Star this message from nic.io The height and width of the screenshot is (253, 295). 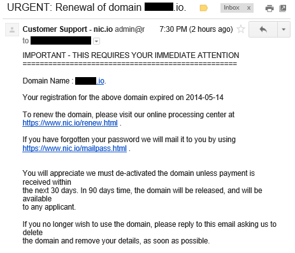coord(241,29)
